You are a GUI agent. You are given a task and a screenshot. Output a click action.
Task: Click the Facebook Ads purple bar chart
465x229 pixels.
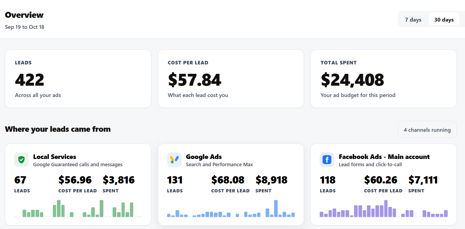[383, 209]
